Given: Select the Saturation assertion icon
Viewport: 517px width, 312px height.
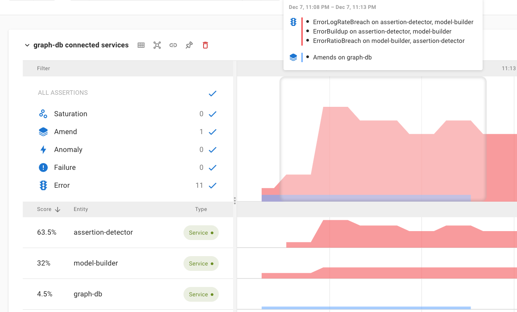Looking at the screenshot, I should click(x=43, y=114).
